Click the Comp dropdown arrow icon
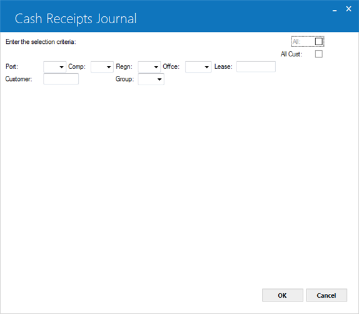The height and width of the screenshot is (314, 359). (109, 67)
